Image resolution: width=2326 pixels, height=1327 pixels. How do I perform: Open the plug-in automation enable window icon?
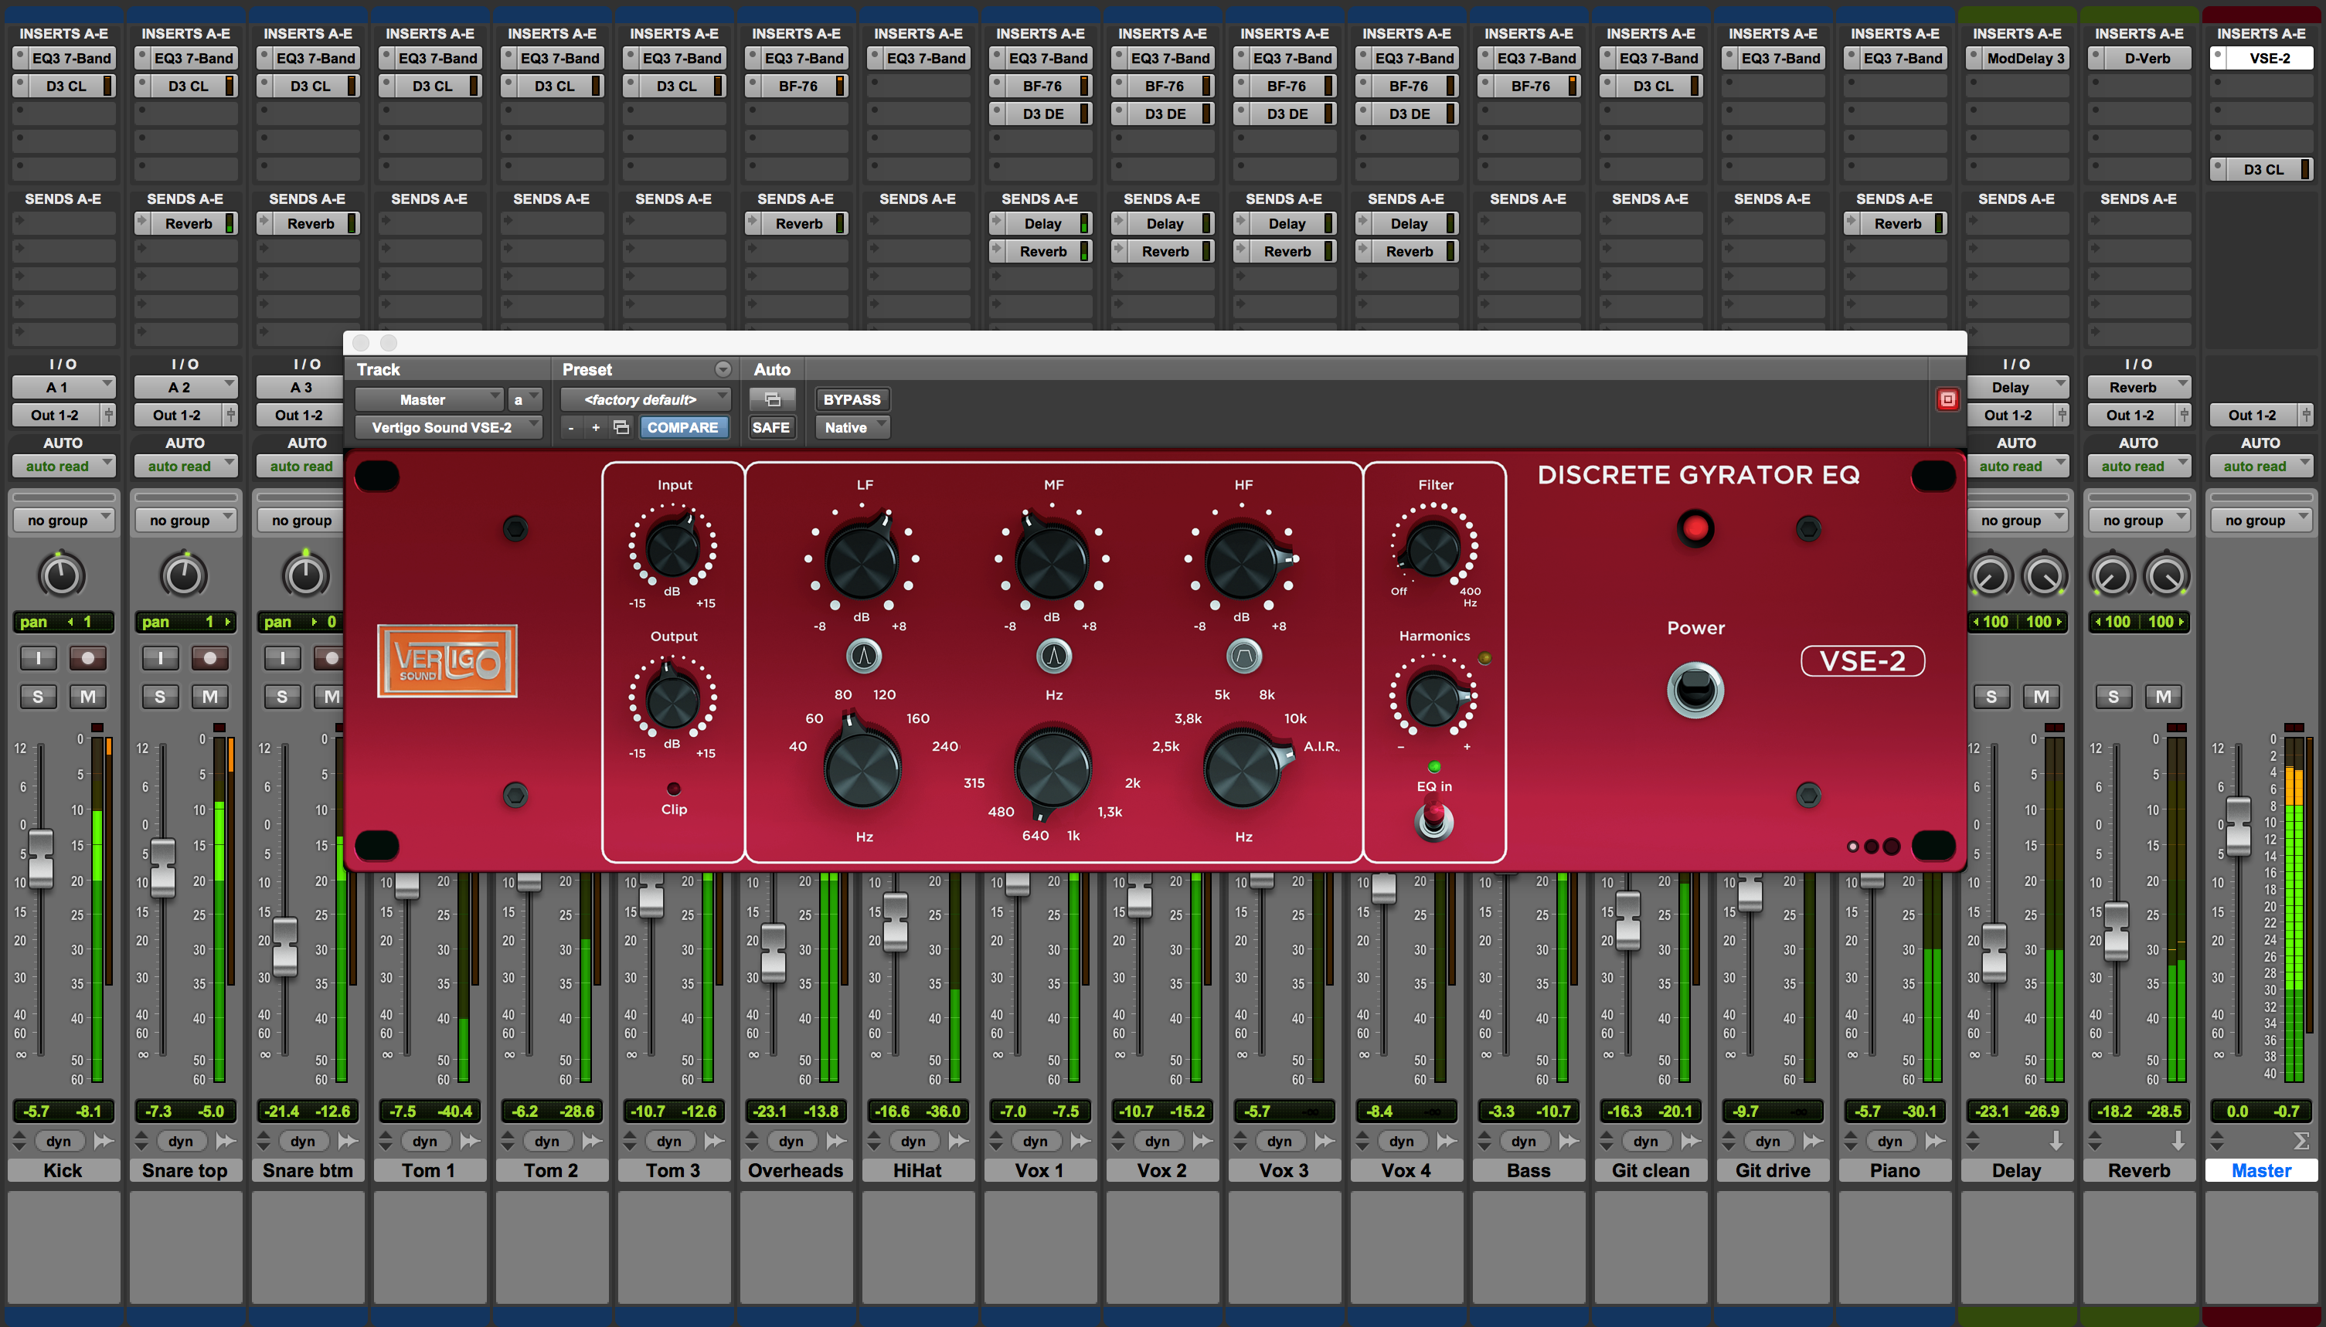[772, 399]
